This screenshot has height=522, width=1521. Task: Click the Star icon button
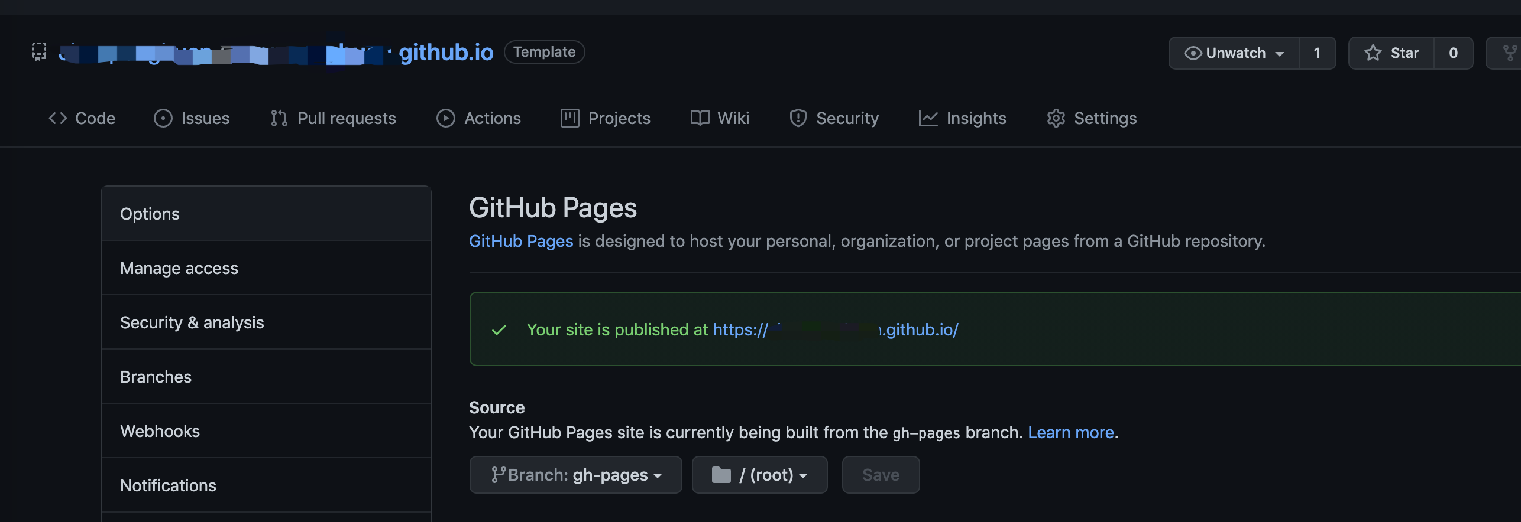[1372, 53]
